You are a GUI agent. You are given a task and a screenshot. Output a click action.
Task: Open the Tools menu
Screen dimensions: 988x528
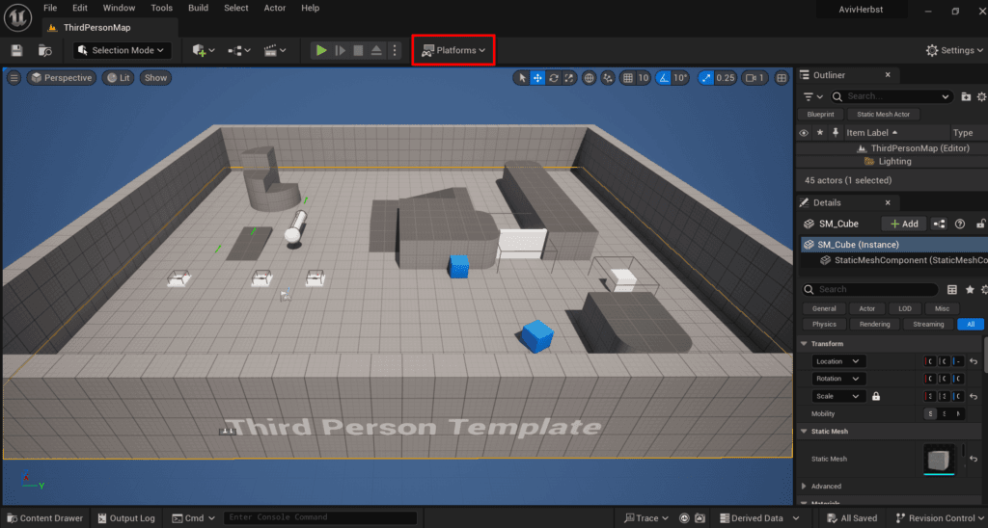pos(162,8)
